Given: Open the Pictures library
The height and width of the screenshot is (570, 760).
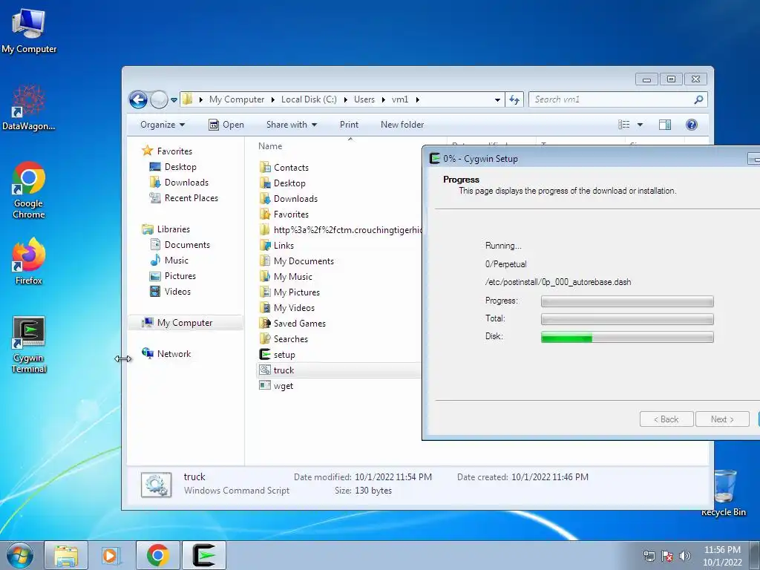Looking at the screenshot, I should tap(173, 276).
